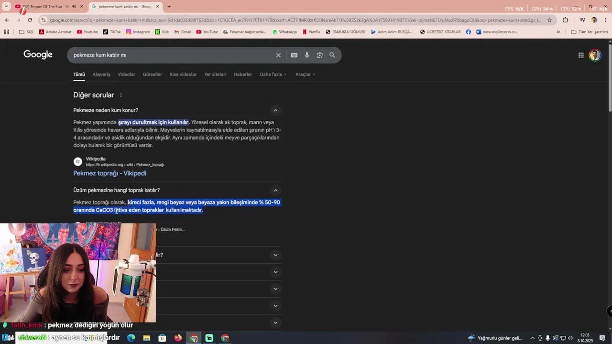Go to the Google logo homepage
The image size is (612, 344).
38,54
